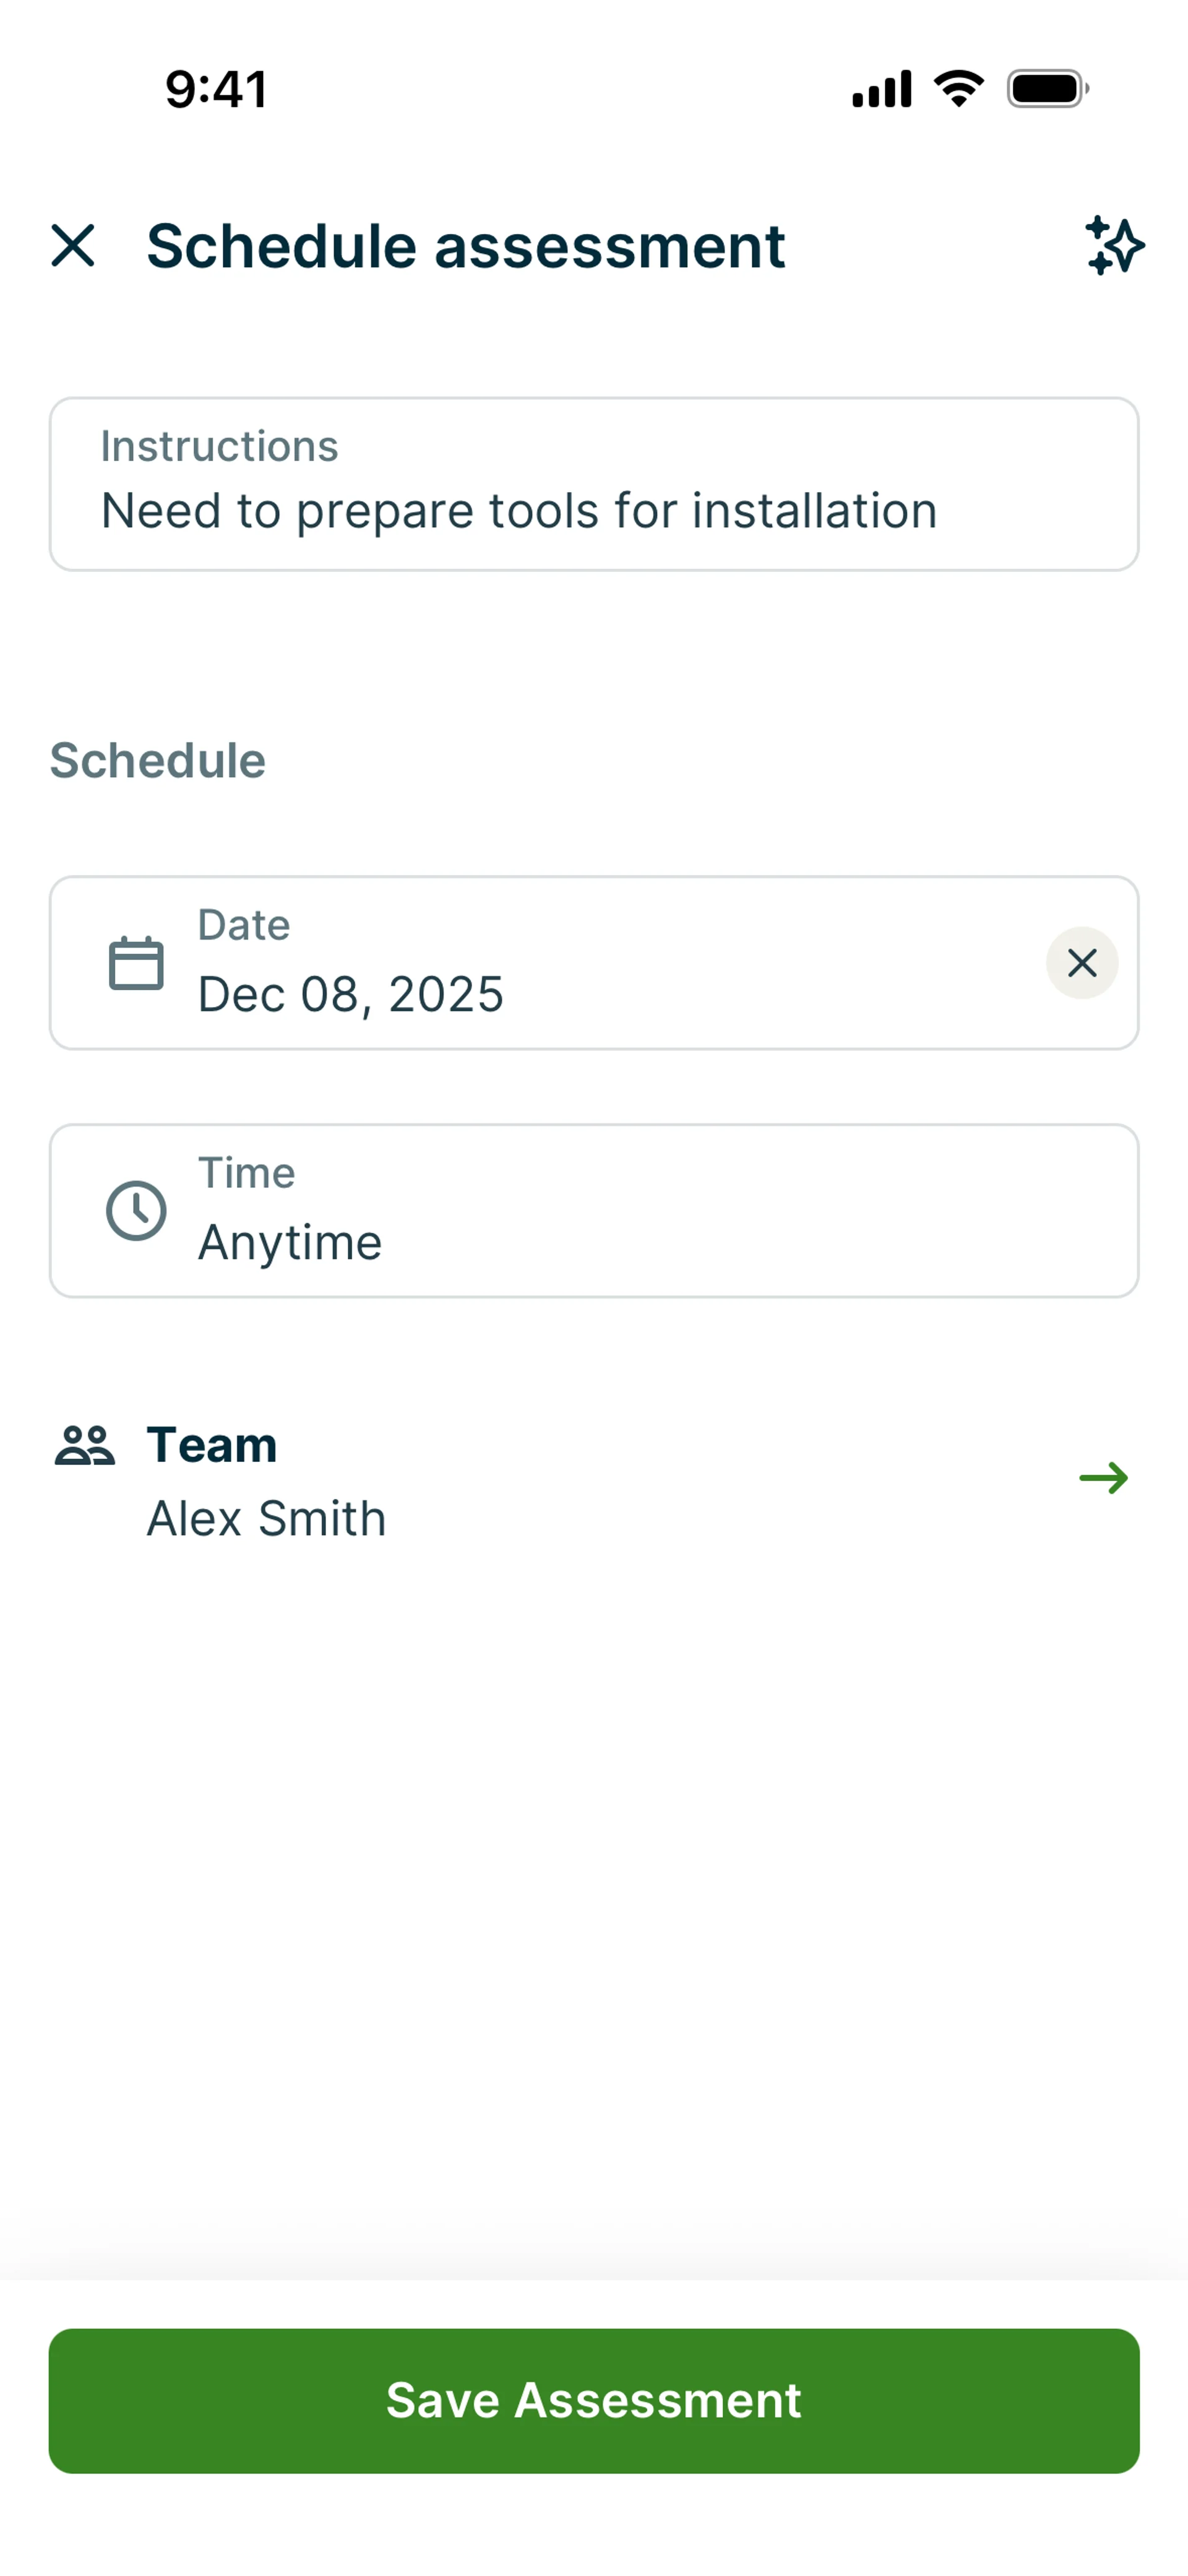Image resolution: width=1188 pixels, height=2576 pixels.
Task: Open team selection with green arrow
Action: point(1104,1478)
